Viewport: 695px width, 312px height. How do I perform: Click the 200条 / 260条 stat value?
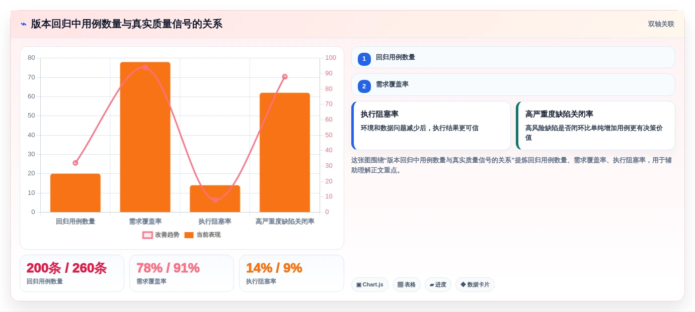66,268
